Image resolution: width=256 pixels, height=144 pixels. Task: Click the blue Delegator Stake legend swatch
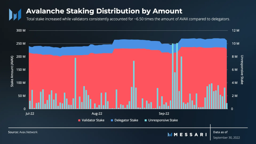112,120
